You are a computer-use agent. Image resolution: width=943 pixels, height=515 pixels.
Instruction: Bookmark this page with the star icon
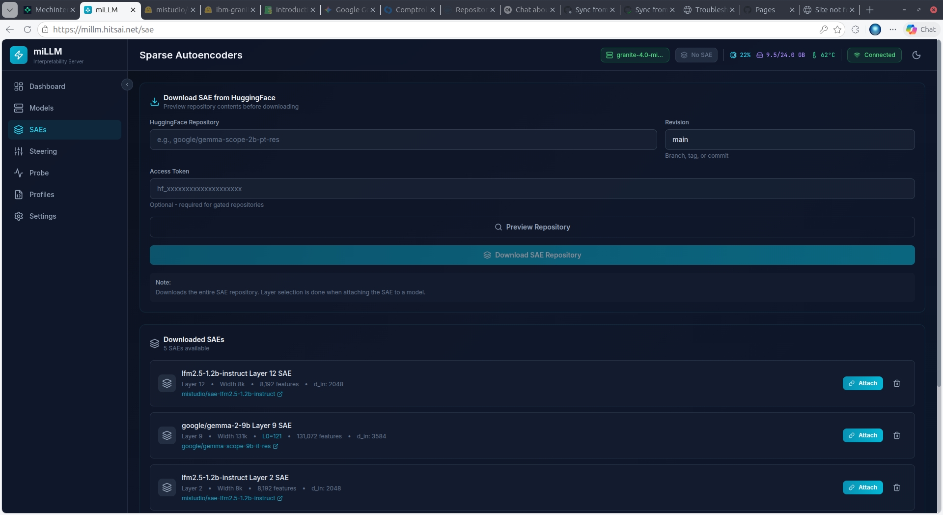click(x=837, y=29)
